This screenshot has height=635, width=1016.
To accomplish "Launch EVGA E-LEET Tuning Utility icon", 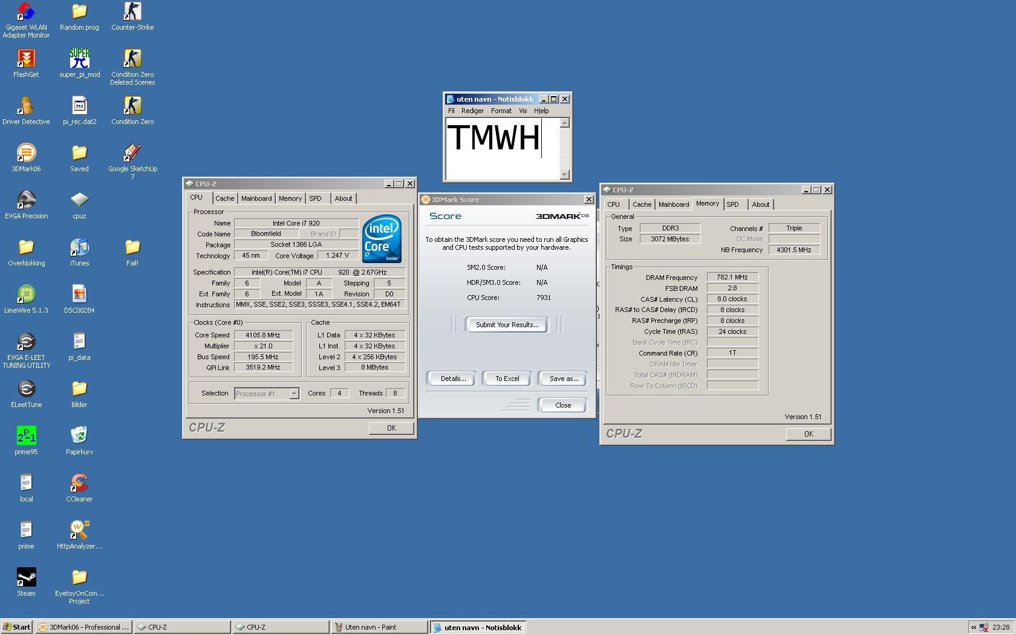I will pyautogui.click(x=26, y=350).
